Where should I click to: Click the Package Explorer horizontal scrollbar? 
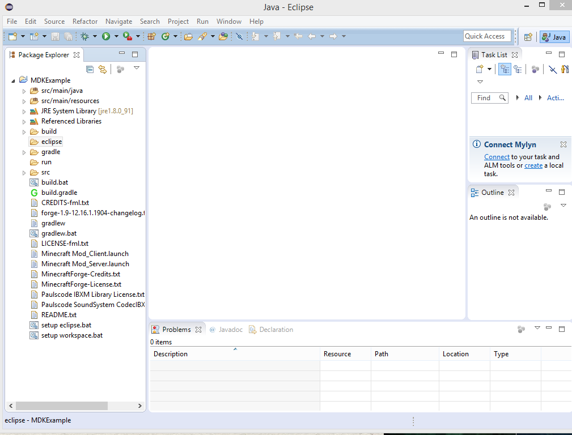pos(75,406)
